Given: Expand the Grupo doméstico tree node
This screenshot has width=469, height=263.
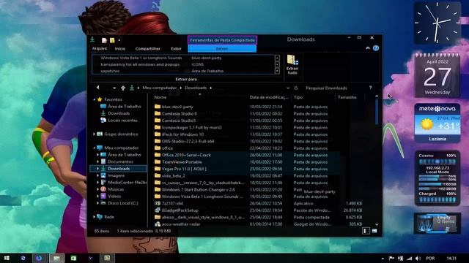Looking at the screenshot, I should [95, 134].
